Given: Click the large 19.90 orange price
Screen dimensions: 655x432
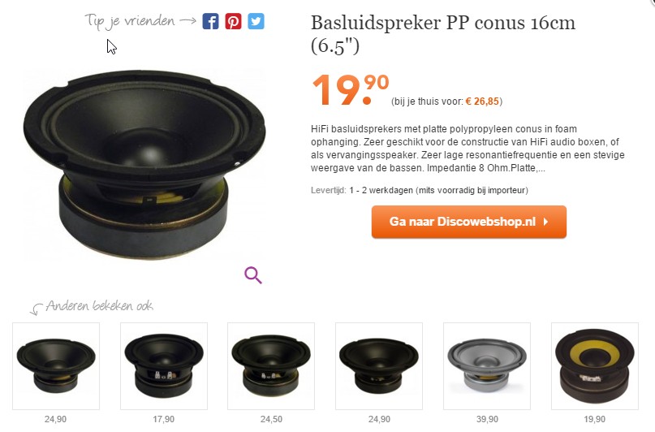Looking at the screenshot, I should 351,90.
